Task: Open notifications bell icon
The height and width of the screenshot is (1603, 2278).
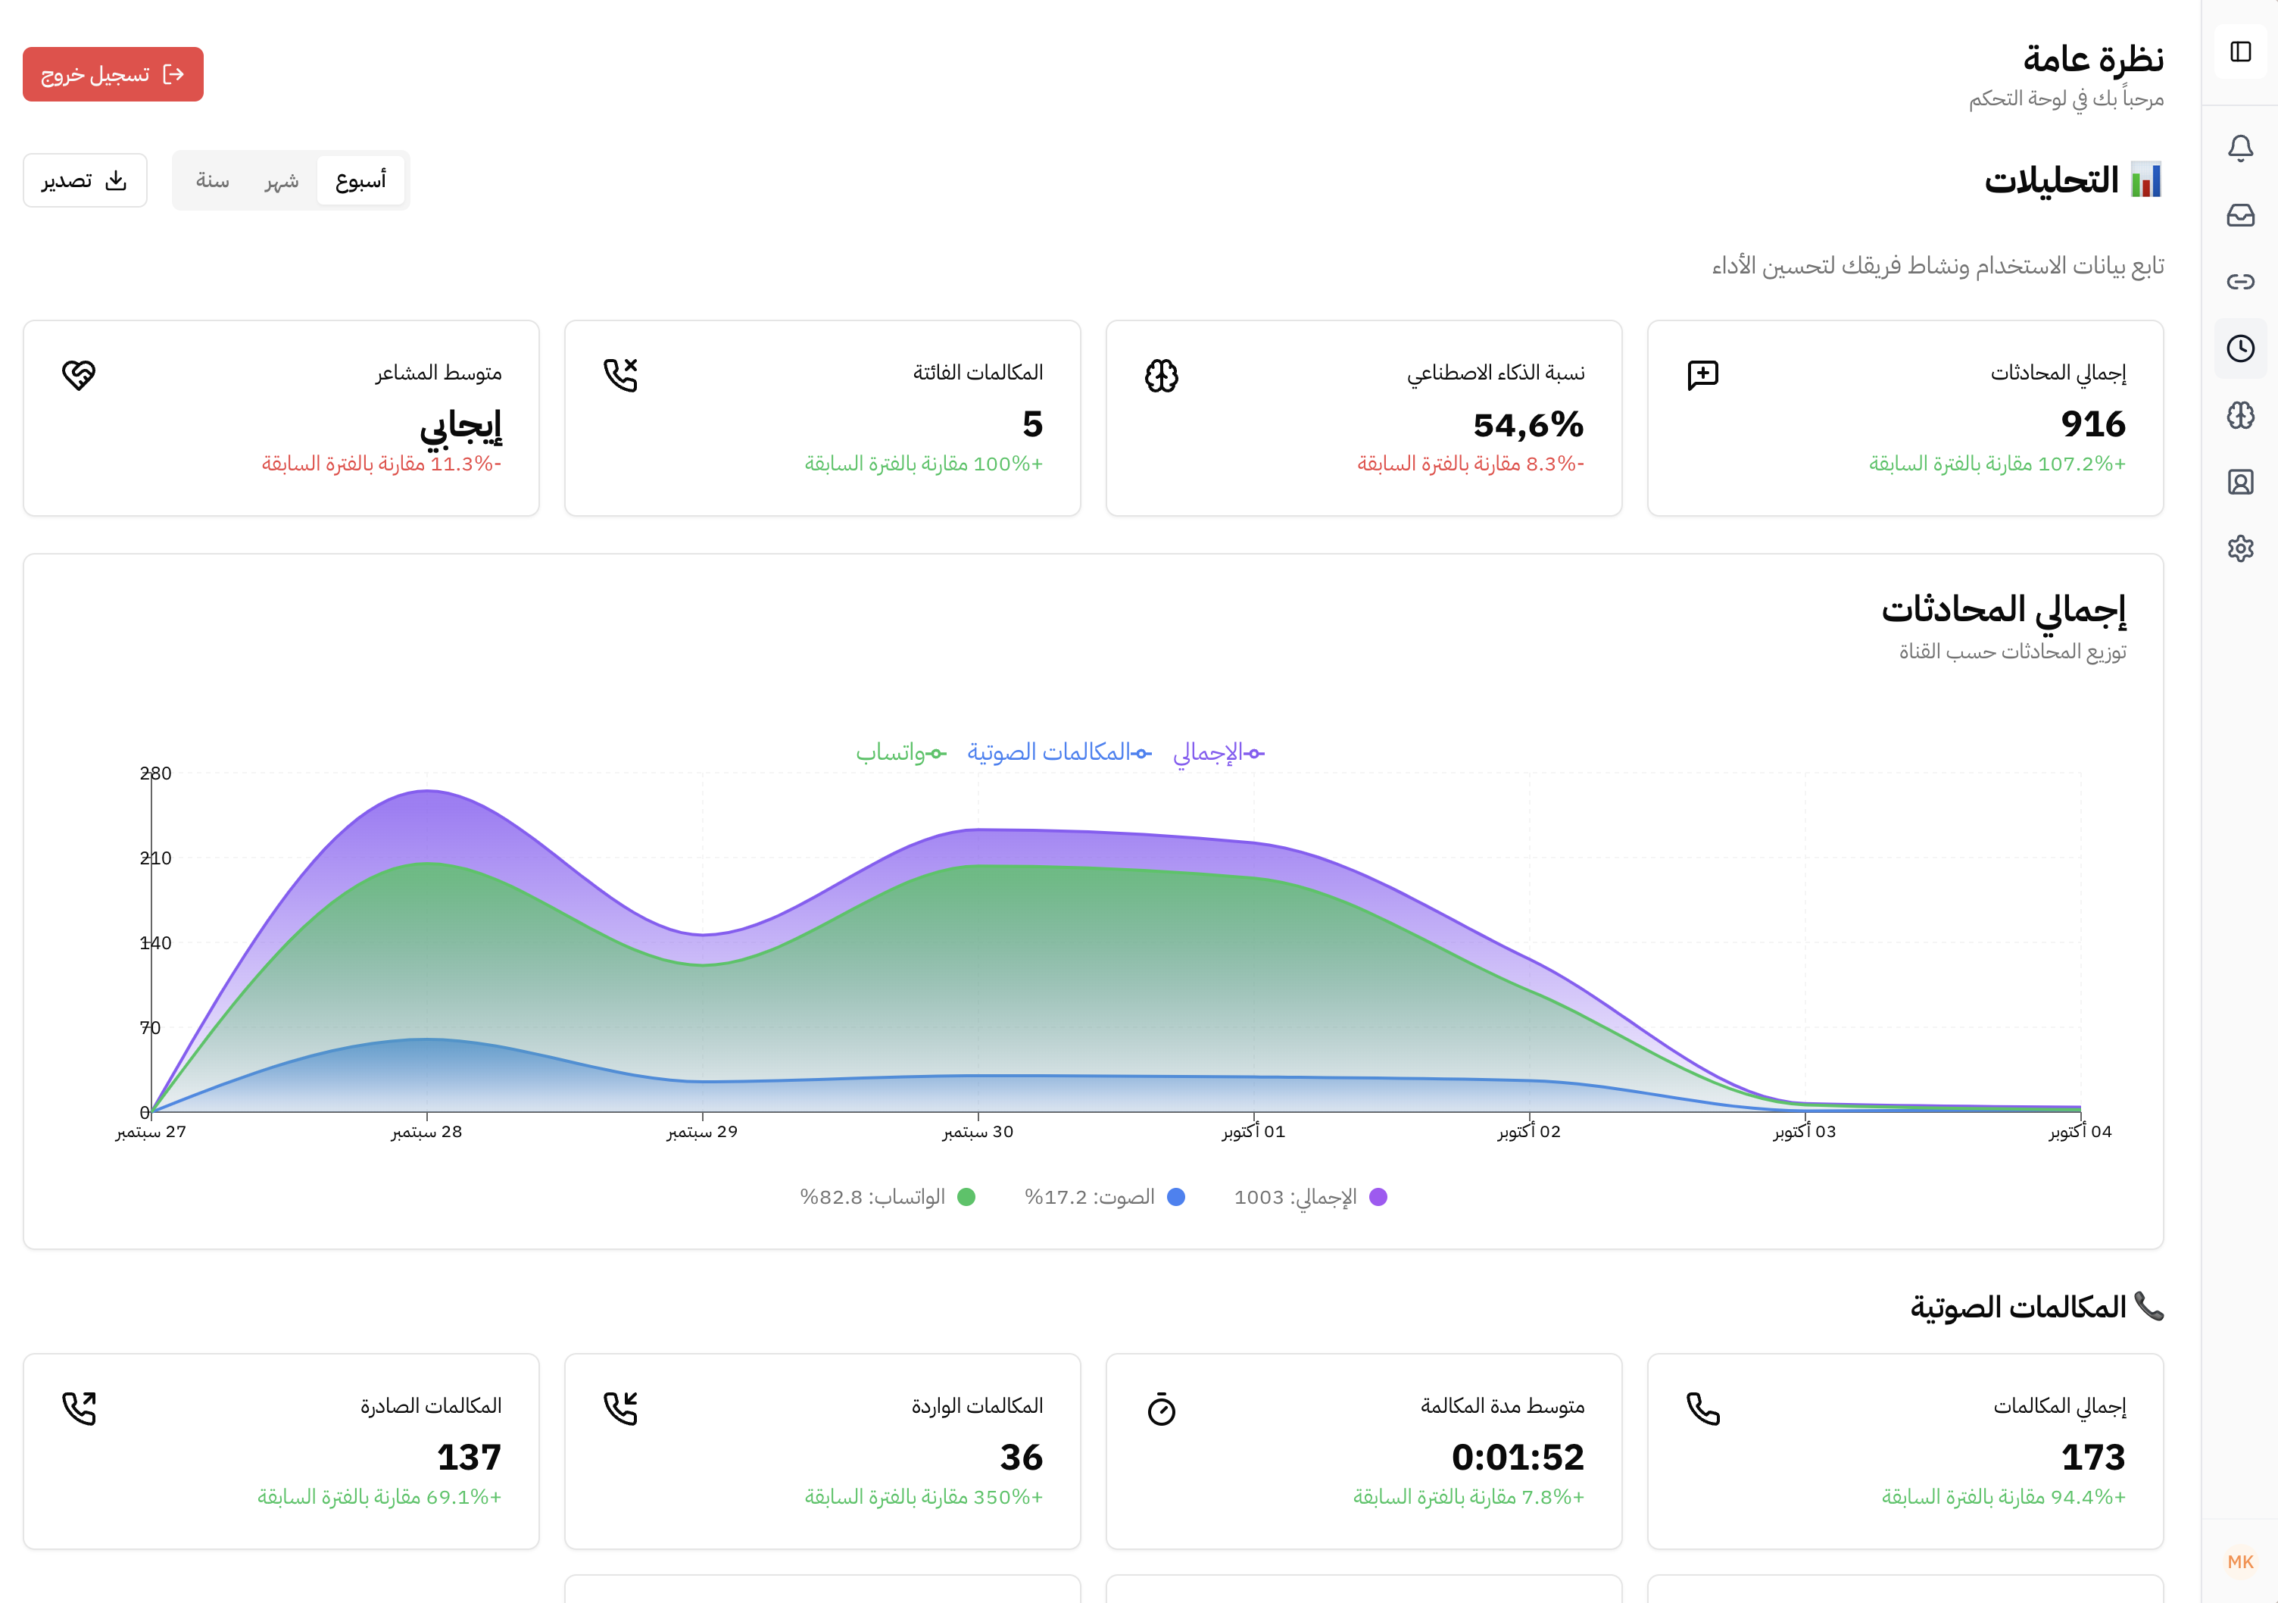Action: tap(2240, 148)
